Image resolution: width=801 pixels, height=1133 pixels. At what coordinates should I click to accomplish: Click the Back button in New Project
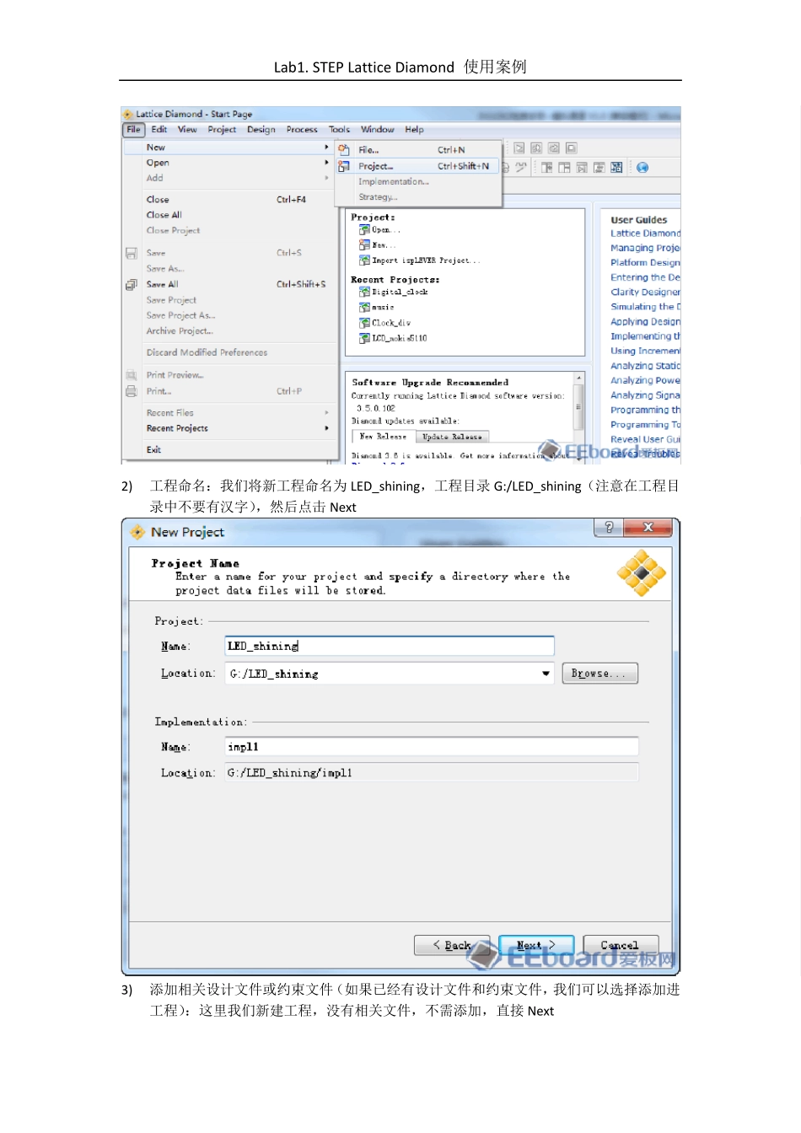coord(452,946)
